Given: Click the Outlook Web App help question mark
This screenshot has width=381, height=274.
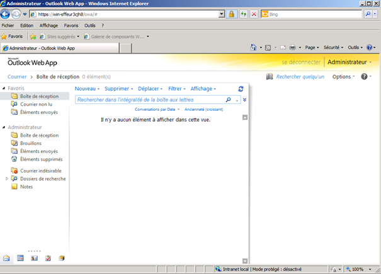Looking at the screenshot, I should [364, 77].
